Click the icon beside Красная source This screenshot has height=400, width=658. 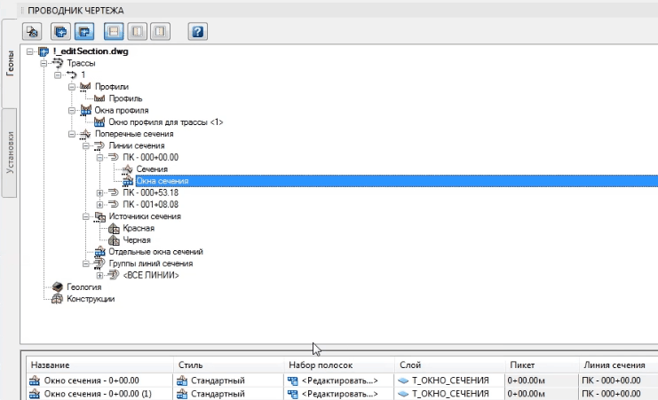click(x=114, y=228)
